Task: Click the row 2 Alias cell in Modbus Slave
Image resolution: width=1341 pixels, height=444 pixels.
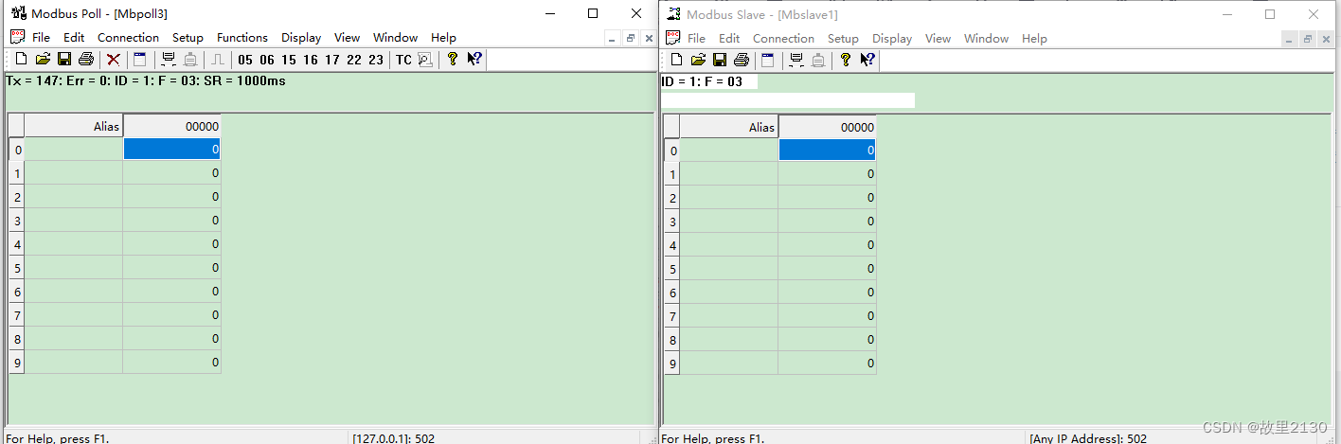Action: [729, 198]
